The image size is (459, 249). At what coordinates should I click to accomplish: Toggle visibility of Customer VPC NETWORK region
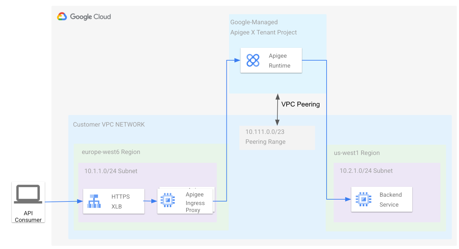(x=109, y=124)
